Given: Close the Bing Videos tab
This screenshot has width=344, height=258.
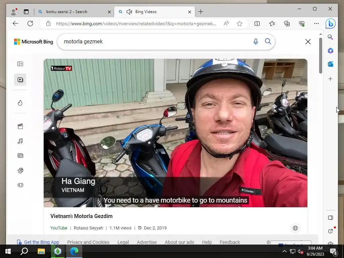Looking at the screenshot, I should tap(189, 12).
